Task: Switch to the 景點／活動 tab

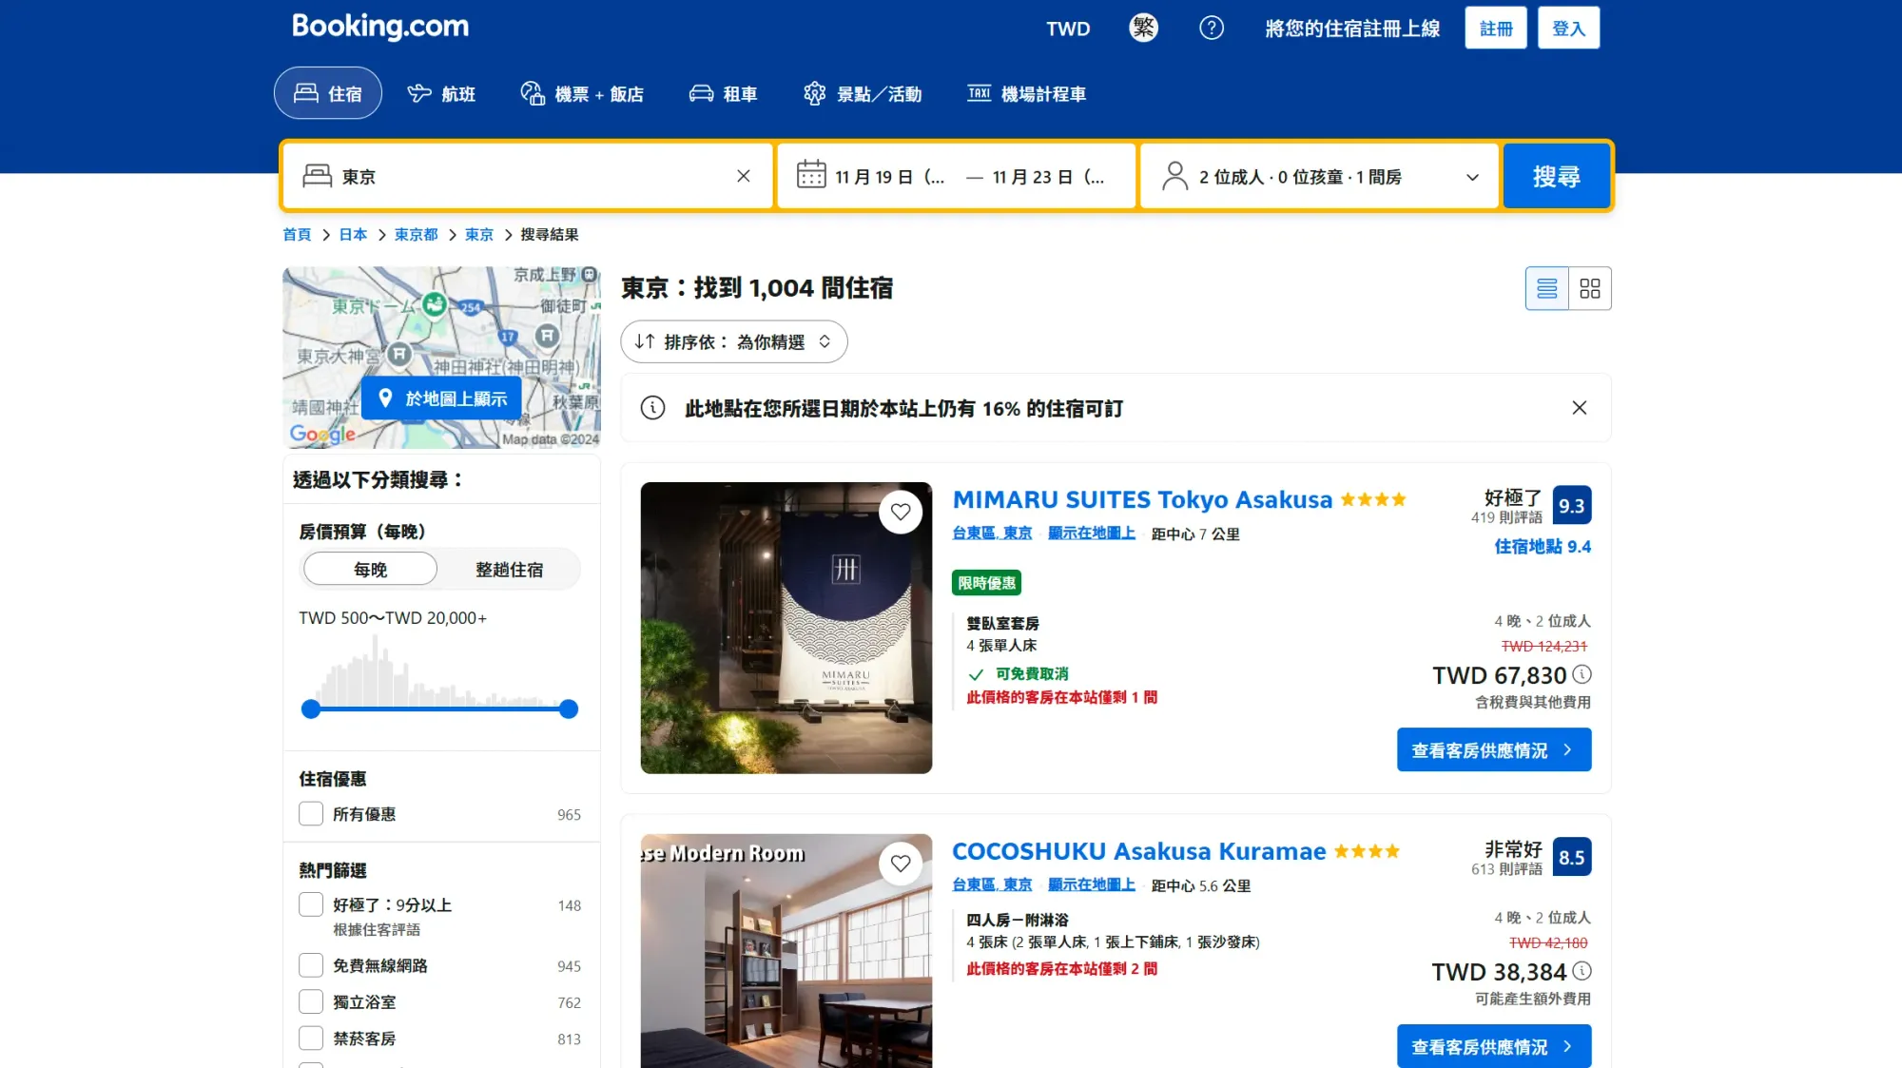Action: [863, 93]
